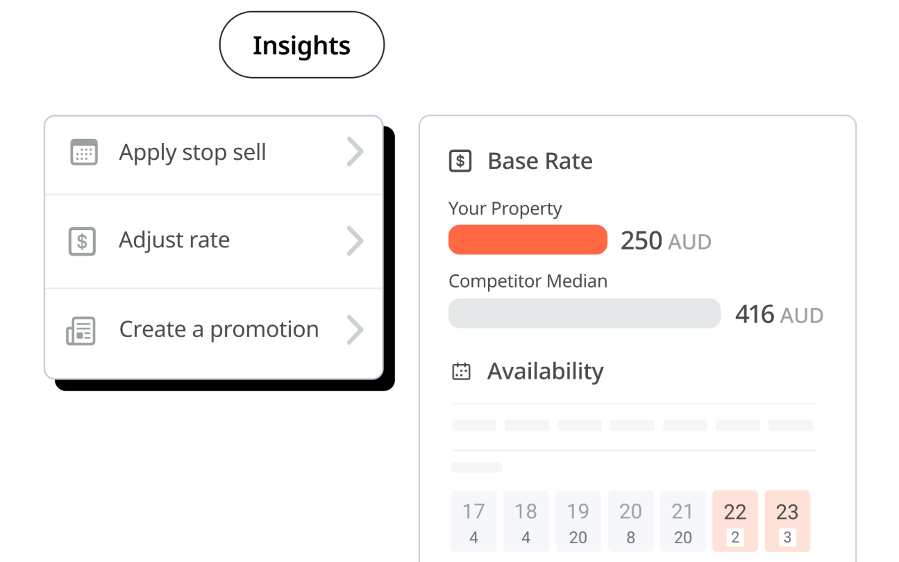Open the Apply stop sell option
The height and width of the screenshot is (562, 899).
tap(192, 153)
